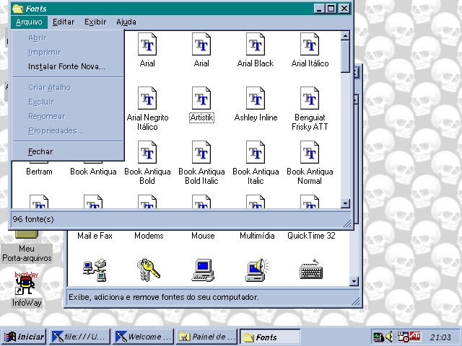462x346 pixels.
Task: Click the blue-screen computer icon in Painel de Controle
Action: [x=203, y=270]
